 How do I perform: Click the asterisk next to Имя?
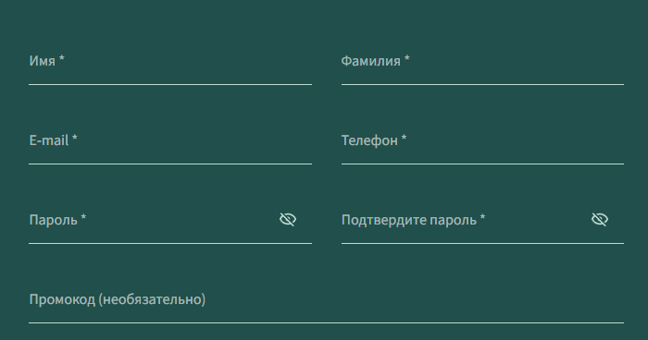62,58
